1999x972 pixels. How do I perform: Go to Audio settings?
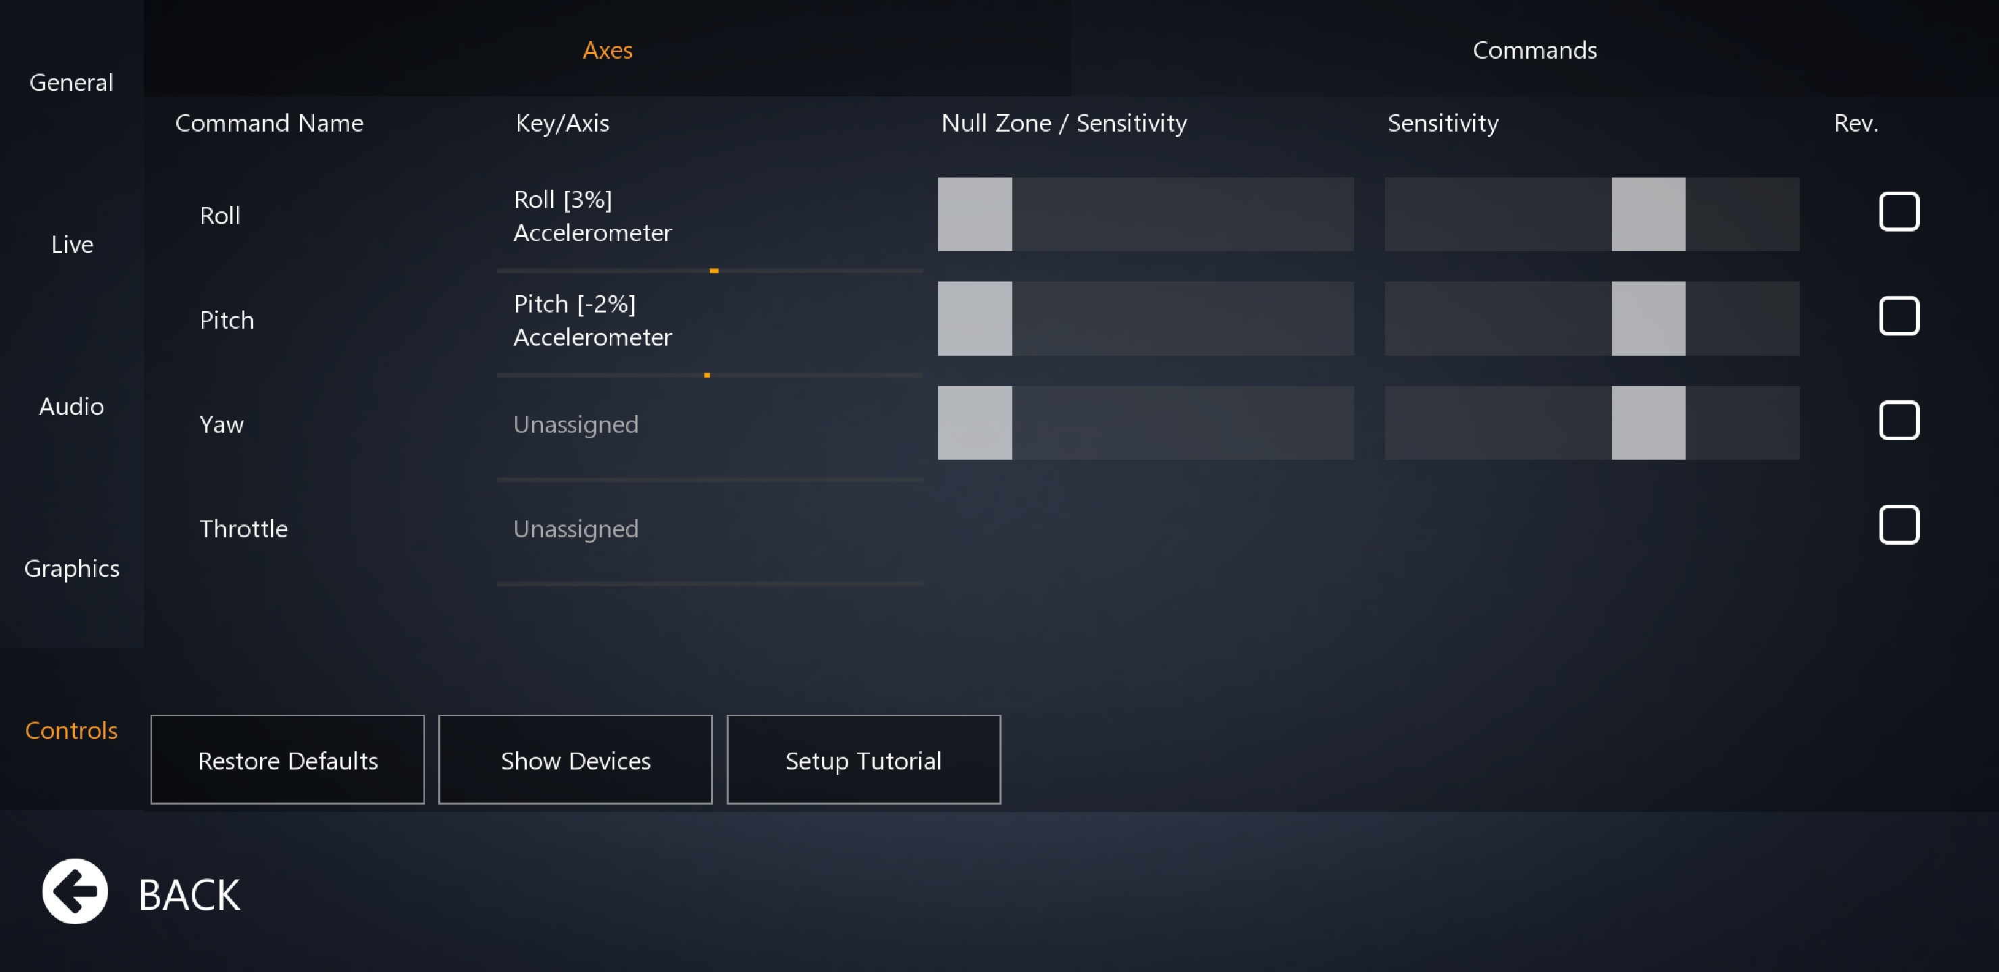pos(72,406)
